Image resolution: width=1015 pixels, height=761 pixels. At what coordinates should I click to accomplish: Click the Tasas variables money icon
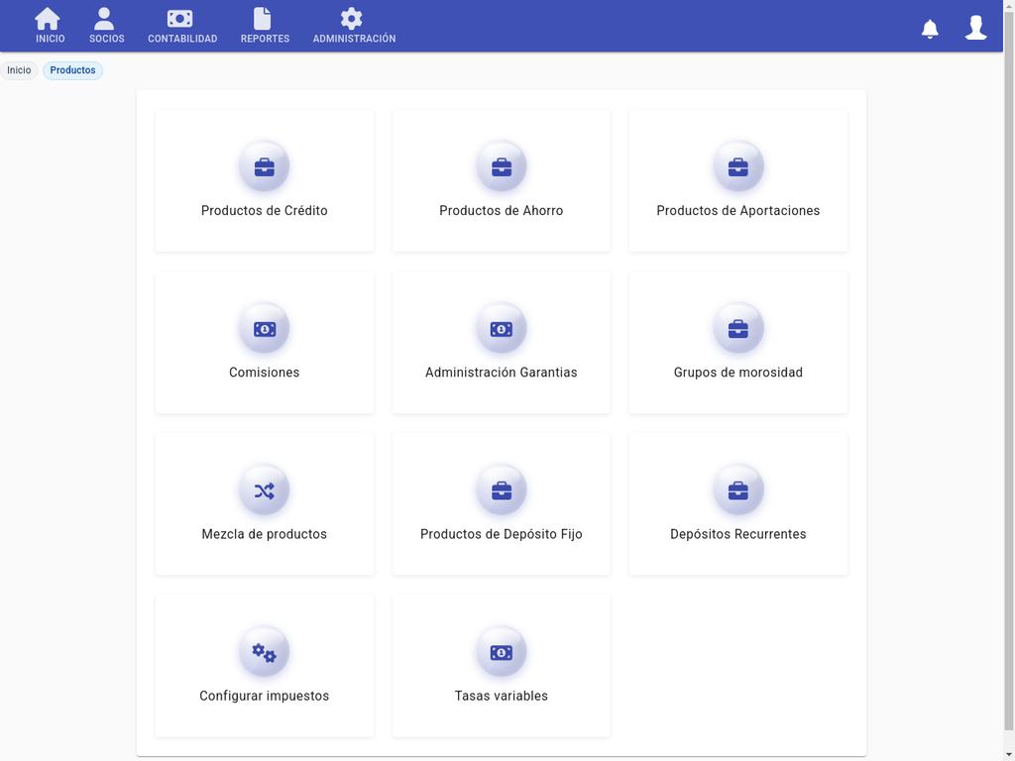(501, 652)
